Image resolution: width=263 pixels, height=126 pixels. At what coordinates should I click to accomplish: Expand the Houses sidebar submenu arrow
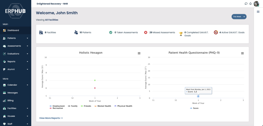pos(27,116)
